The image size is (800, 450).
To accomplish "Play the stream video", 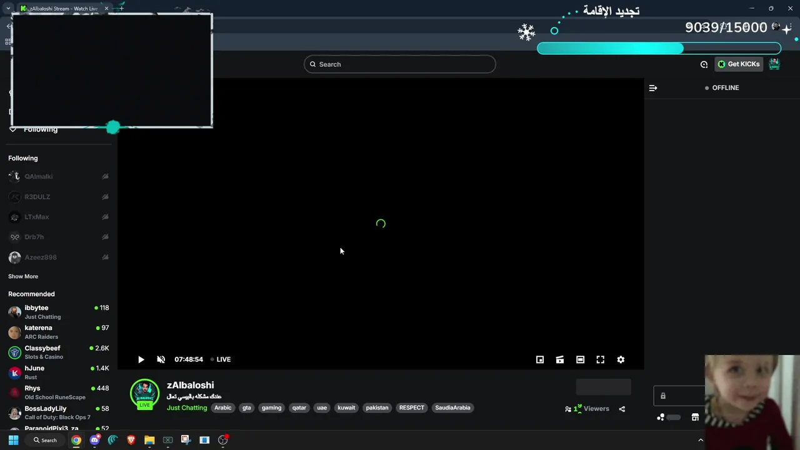I will click(141, 359).
